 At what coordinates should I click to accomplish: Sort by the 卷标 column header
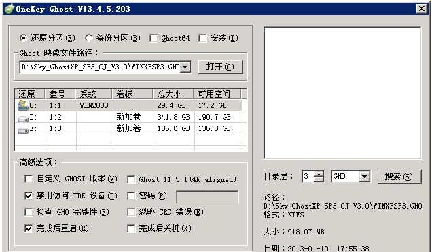click(132, 94)
